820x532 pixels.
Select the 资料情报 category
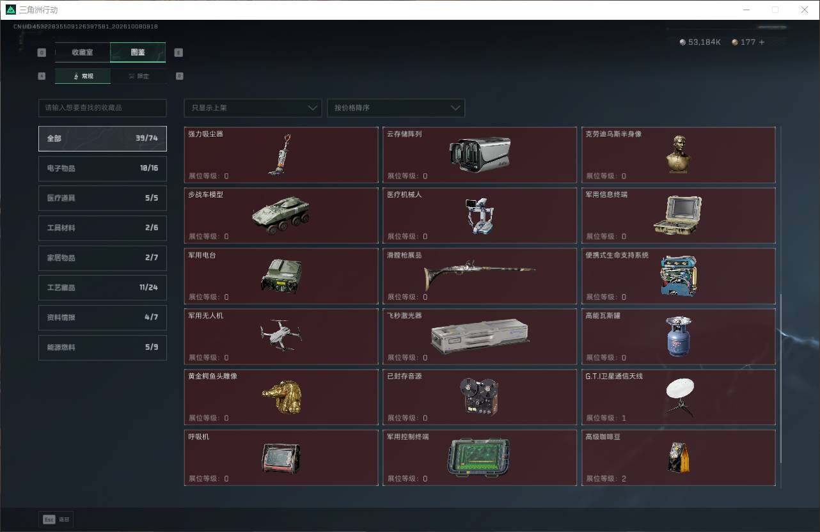click(x=102, y=318)
